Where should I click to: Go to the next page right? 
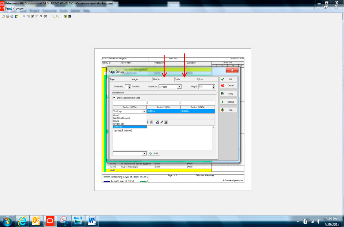click(x=33, y=16)
